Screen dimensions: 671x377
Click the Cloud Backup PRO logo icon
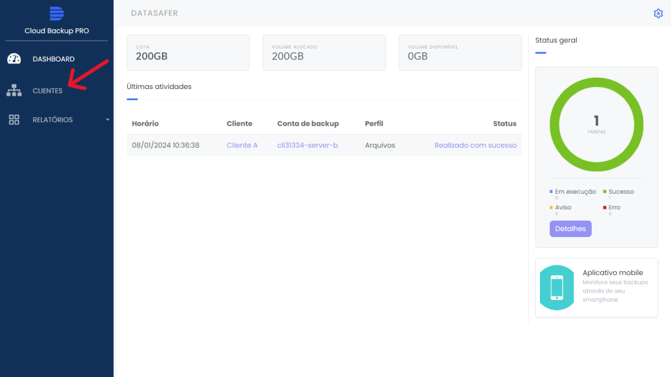(x=56, y=14)
